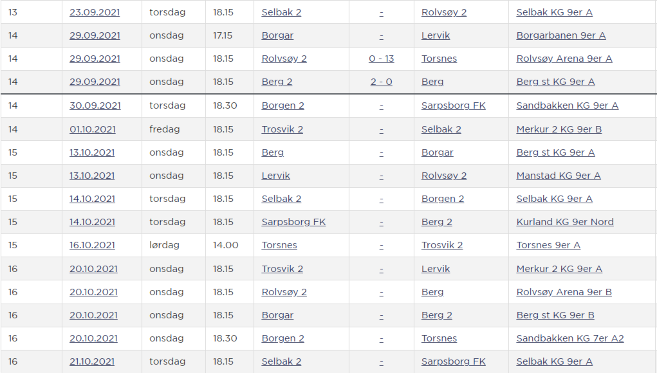
Task: Open Sandbakken KG 7er A2 venue
Action: 570,338
